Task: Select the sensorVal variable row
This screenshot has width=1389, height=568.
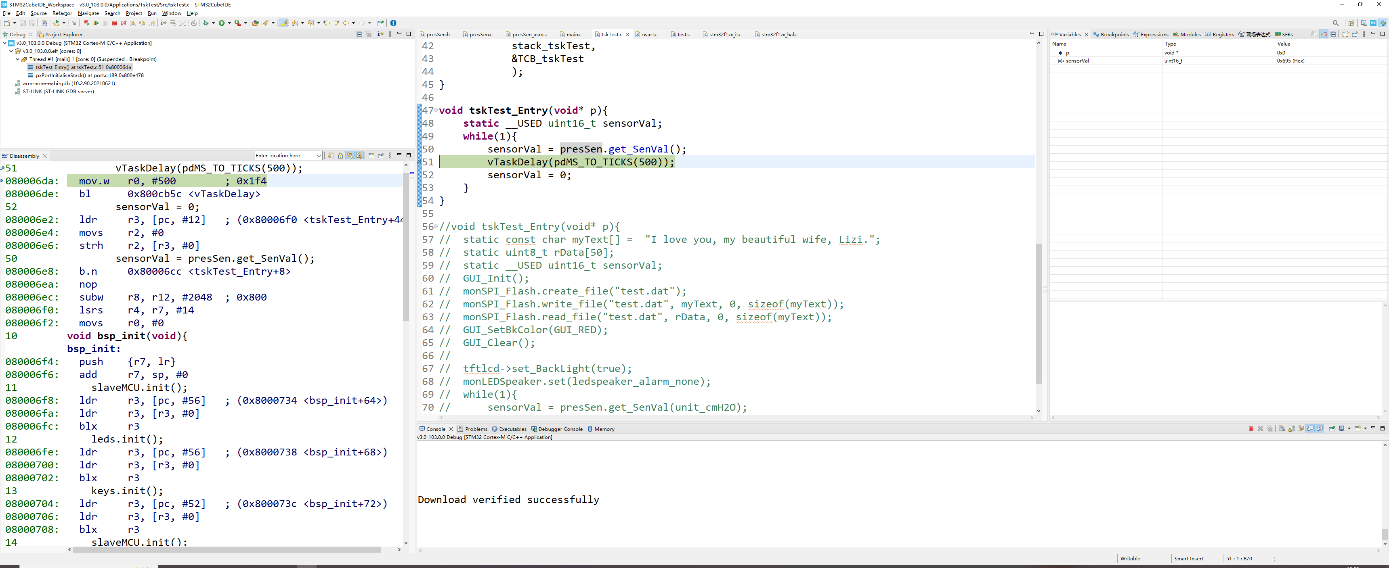Action: tap(1219, 61)
